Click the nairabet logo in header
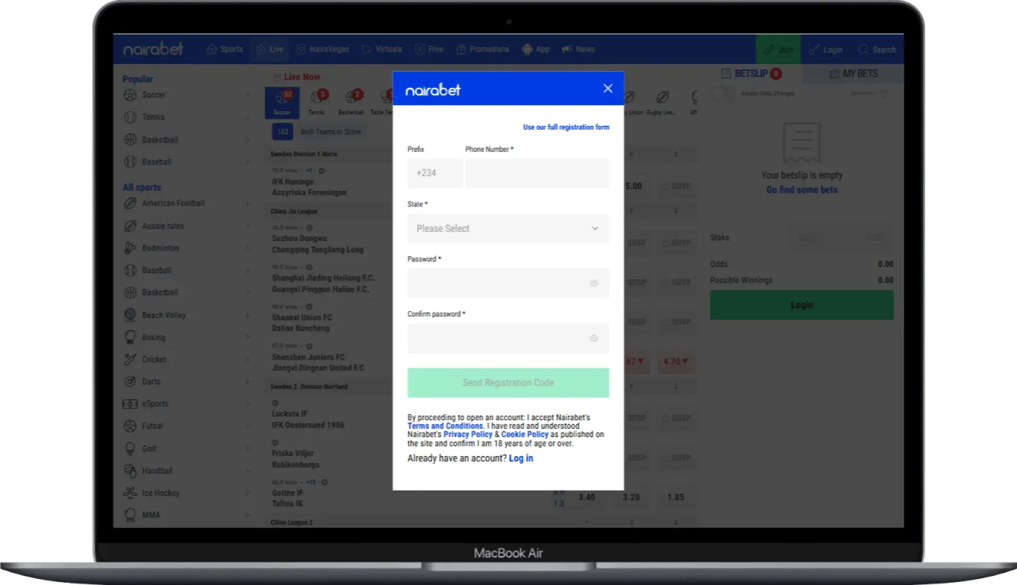Image resolution: width=1017 pixels, height=585 pixels. 153,49
